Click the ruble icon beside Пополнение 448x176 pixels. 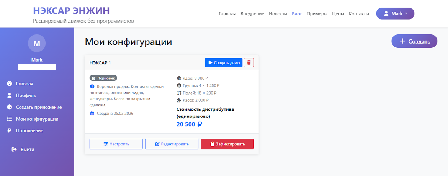coord(10,130)
